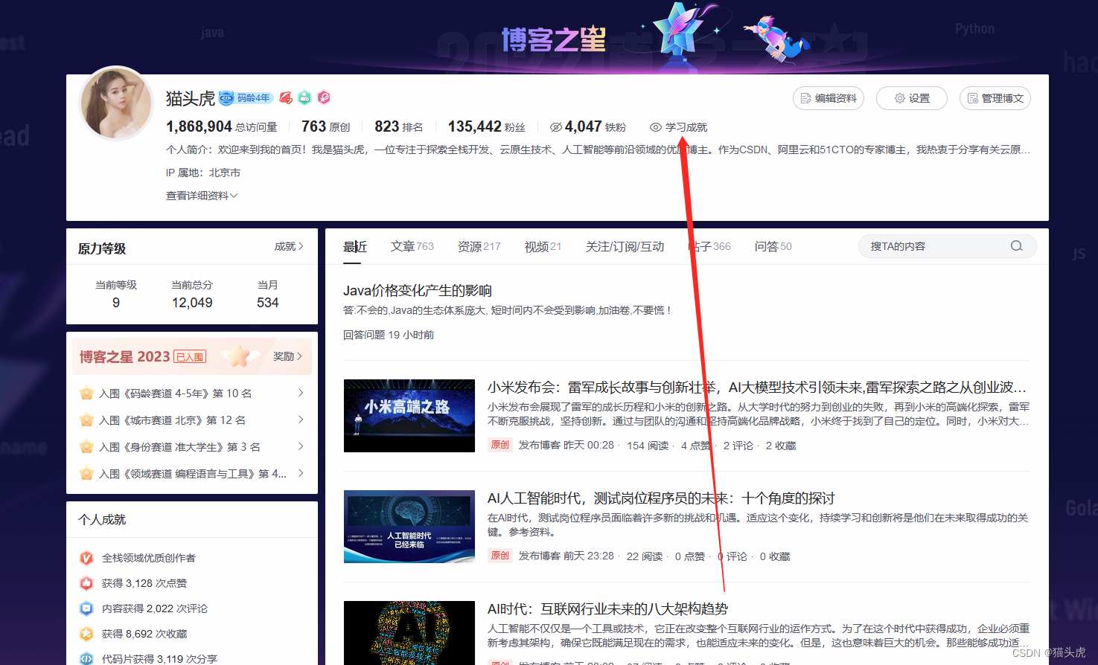Viewport: 1098px width, 665px height.
Task: Click the magnifier icon in the search box
Action: [1016, 246]
